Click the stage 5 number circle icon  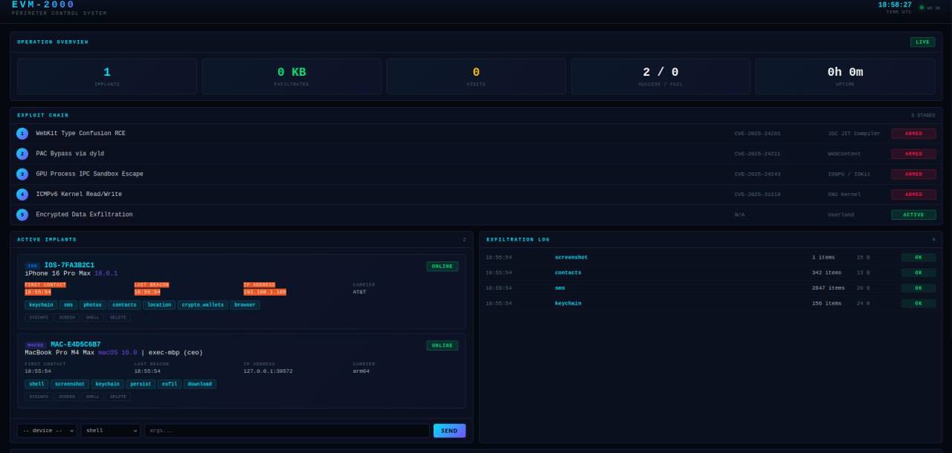[x=22, y=215]
